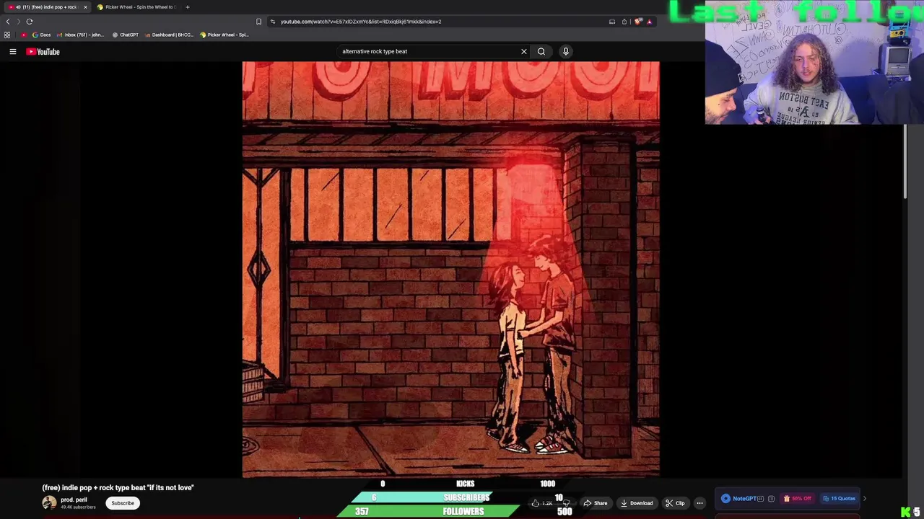The image size is (924, 519).
Task: Download the video
Action: [636, 503]
